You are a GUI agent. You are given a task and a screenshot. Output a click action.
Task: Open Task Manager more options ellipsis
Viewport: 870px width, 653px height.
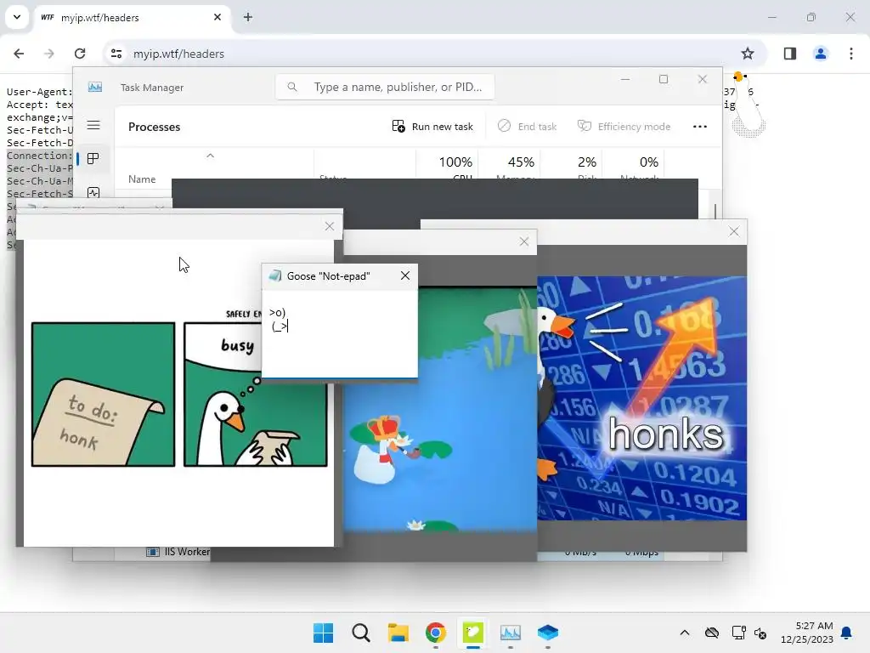click(700, 127)
